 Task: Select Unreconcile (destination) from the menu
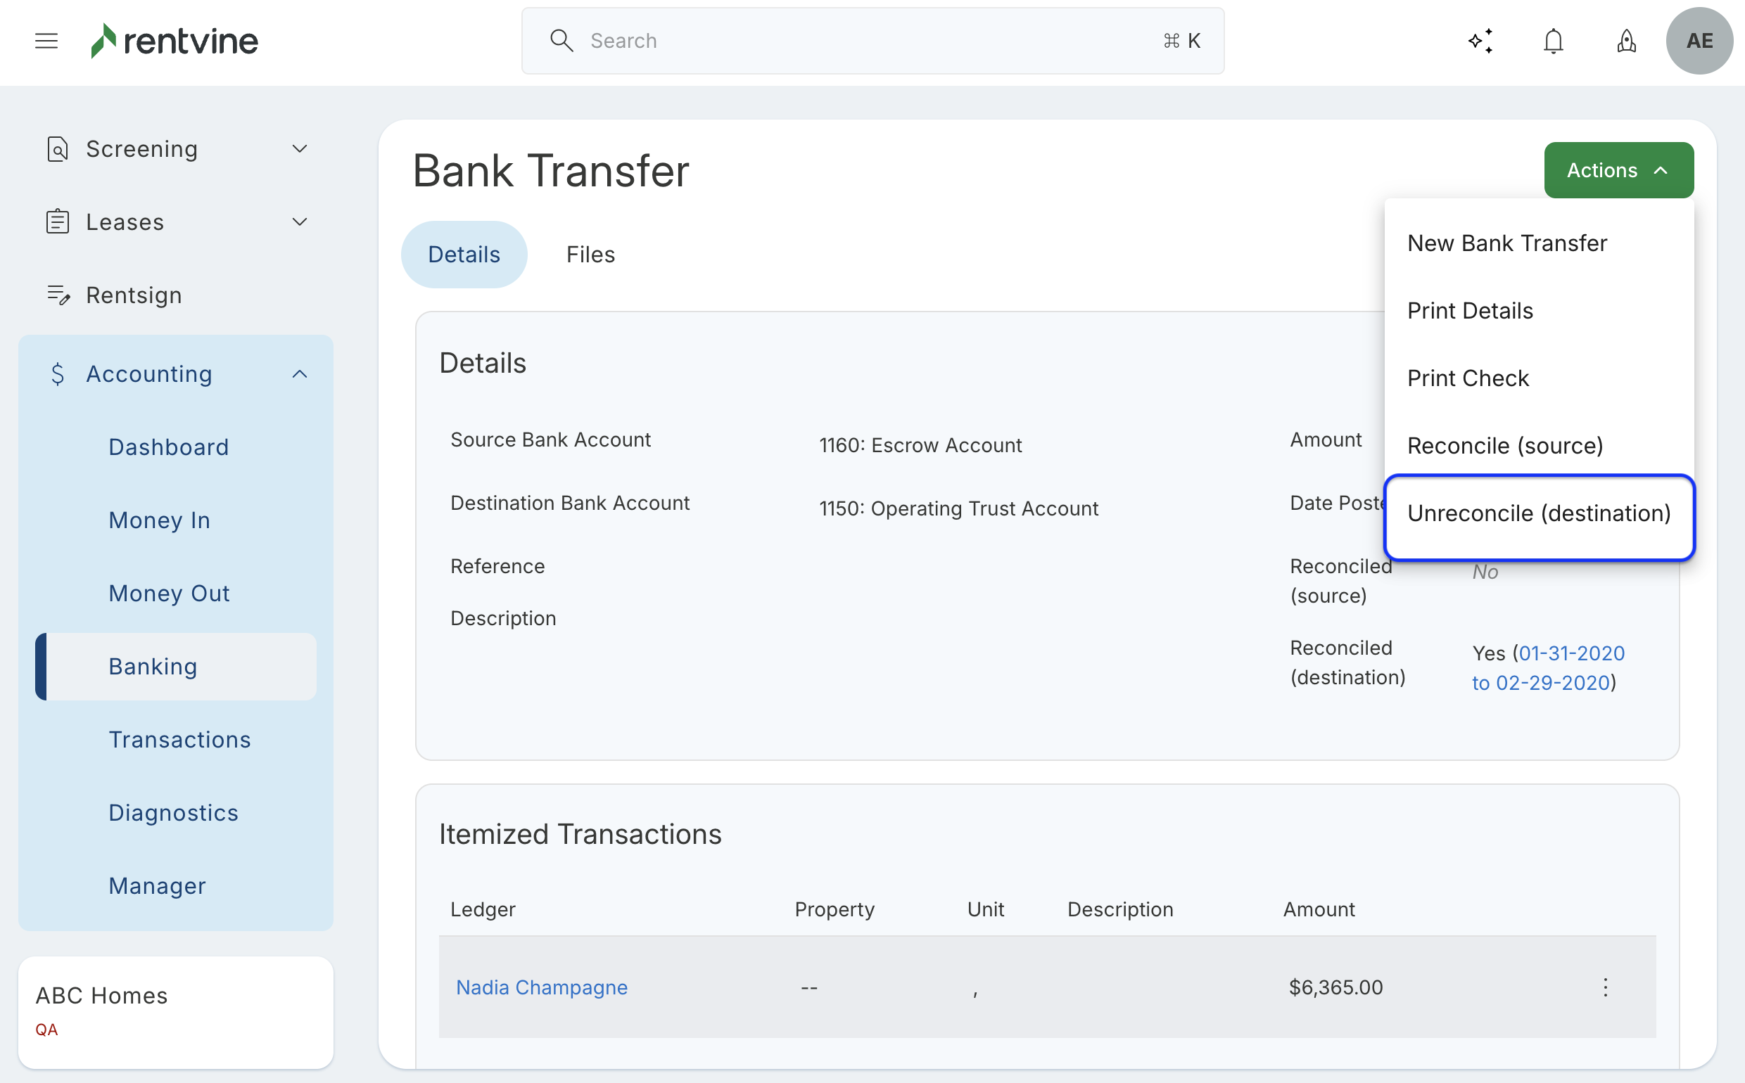pyautogui.click(x=1539, y=513)
